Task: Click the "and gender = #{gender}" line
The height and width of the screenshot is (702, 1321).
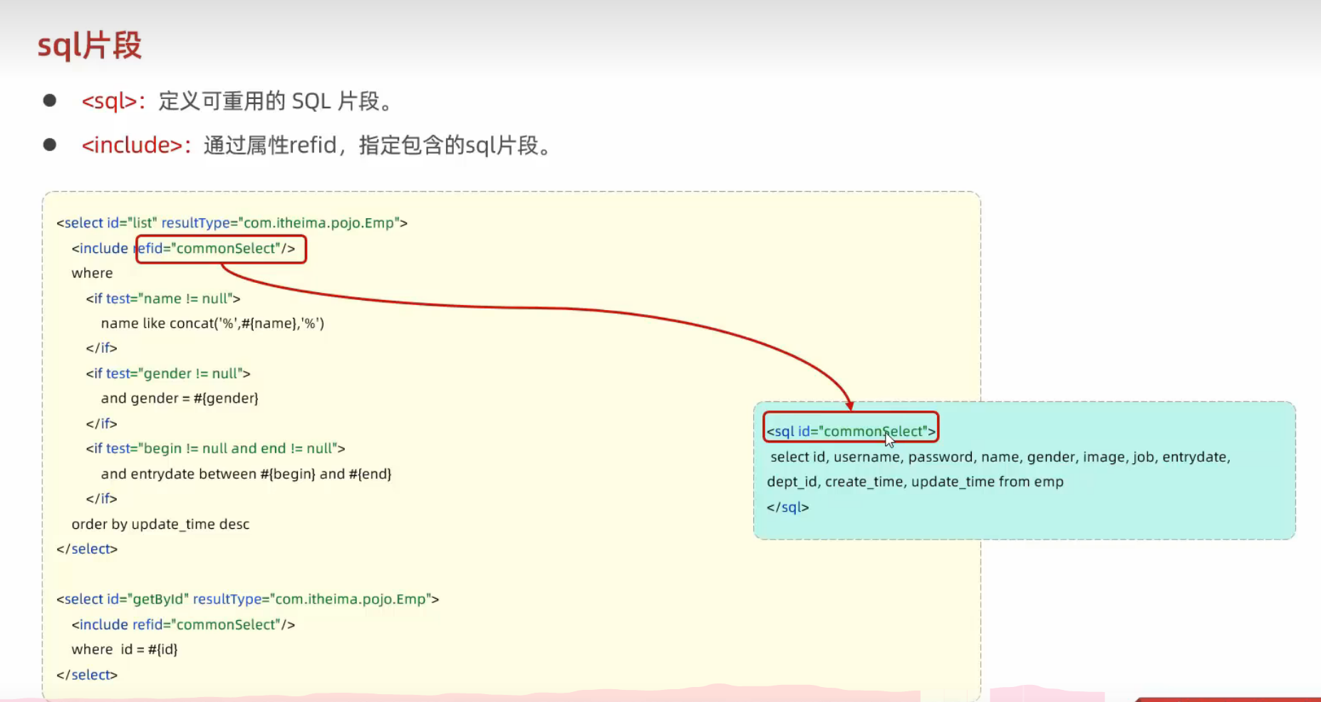Action: (180, 398)
